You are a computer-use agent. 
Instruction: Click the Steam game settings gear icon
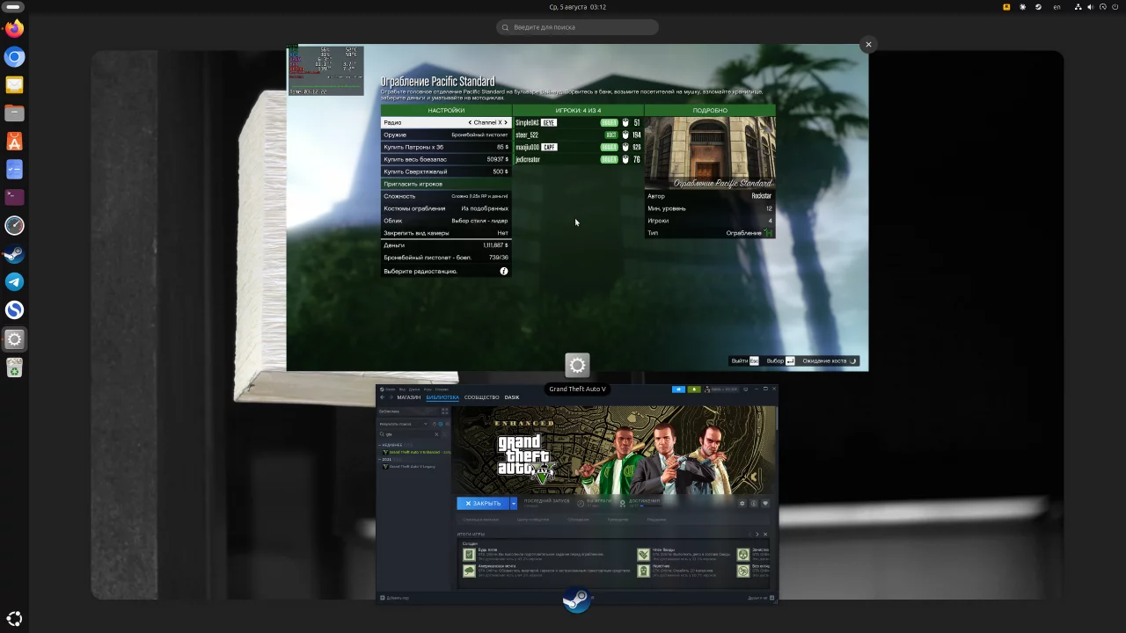coord(742,503)
